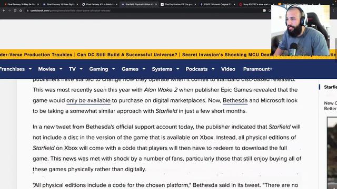Reload the comicbook.com page

point(15,10)
